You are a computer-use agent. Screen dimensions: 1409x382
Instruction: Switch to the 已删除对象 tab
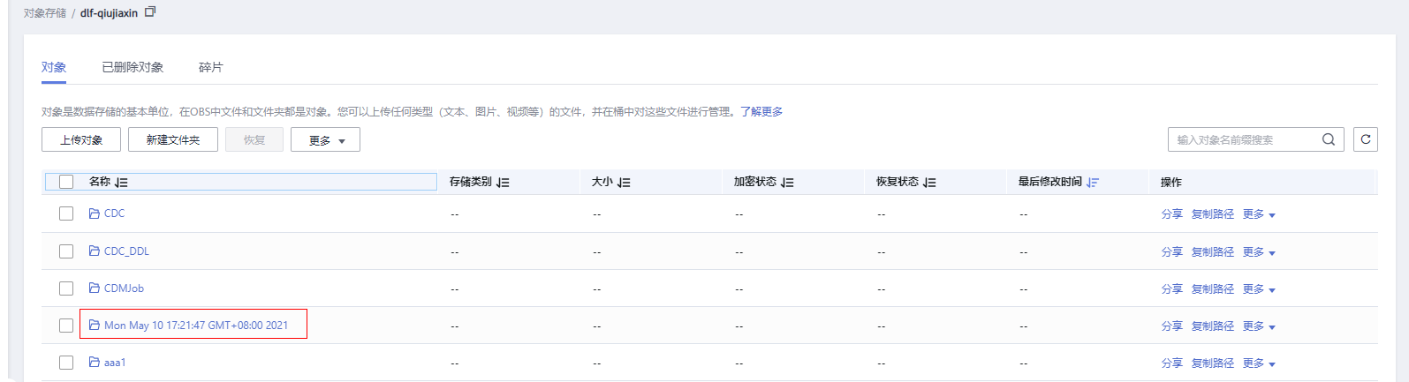[133, 67]
